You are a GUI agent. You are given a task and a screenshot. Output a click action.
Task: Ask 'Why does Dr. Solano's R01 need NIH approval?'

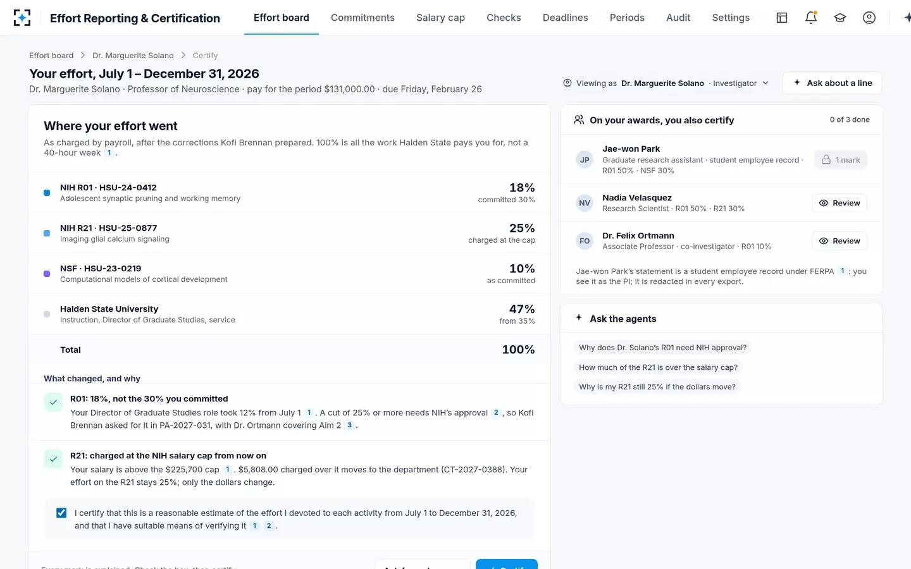662,348
